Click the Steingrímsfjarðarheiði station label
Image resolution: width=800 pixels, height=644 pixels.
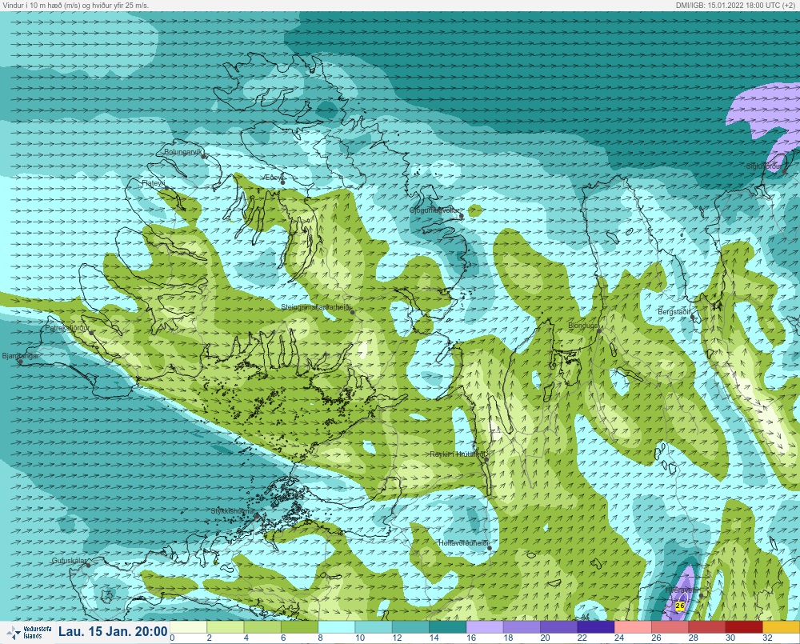[316, 307]
